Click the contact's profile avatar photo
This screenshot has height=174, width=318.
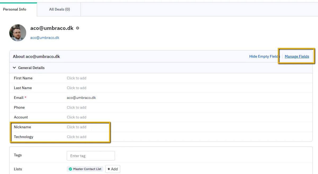[17, 33]
